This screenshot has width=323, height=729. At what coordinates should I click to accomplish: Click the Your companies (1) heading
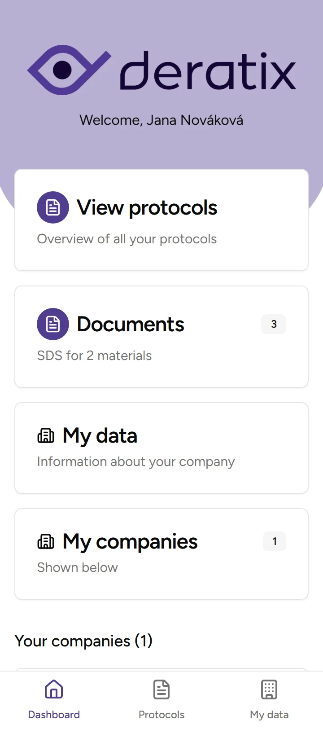[x=83, y=641]
